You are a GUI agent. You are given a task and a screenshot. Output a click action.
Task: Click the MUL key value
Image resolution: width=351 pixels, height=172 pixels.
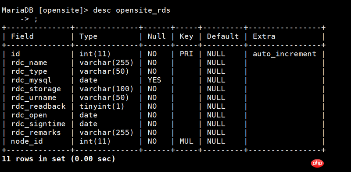pos(186,141)
